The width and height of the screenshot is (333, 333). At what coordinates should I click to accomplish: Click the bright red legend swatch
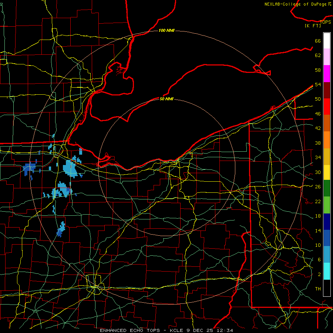(327, 107)
